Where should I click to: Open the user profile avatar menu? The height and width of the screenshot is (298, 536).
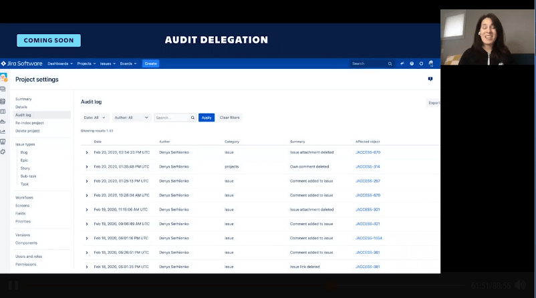pos(431,63)
